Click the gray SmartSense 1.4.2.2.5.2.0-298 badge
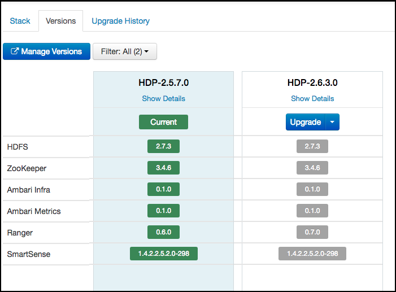The width and height of the screenshot is (396, 292). 312,254
